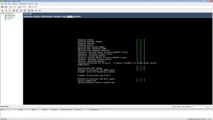This screenshot has width=213, height=120.
Task: Switch to the Permissions tab
Action: [x=77, y=17]
